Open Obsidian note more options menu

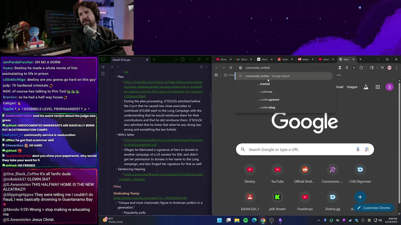click(x=207, y=67)
